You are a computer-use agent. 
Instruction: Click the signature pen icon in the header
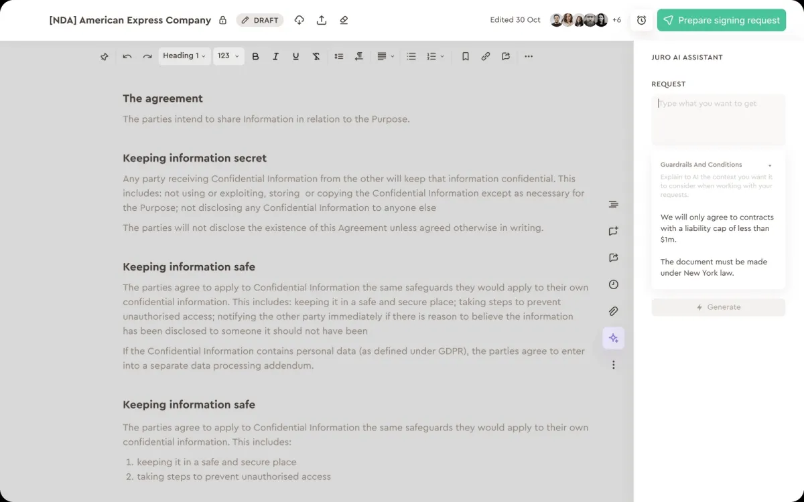pos(344,20)
